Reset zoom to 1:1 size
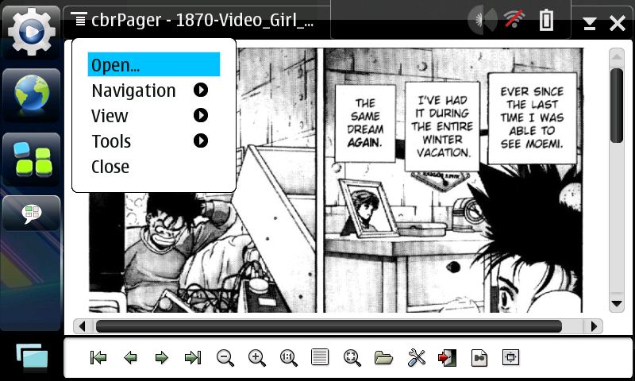This screenshot has height=381, width=635. 288,358
